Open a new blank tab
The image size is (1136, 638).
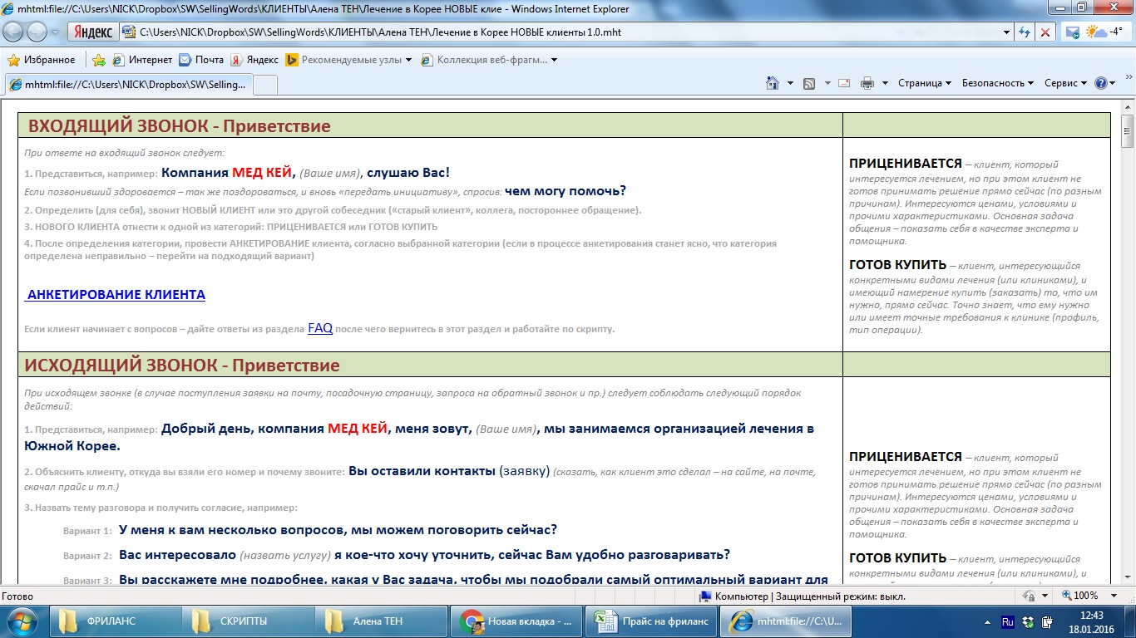[264, 85]
